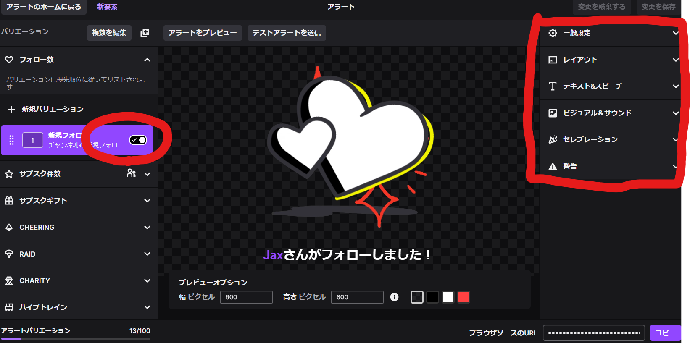Click the gift icon for サブスクギフト
690x343 pixels.
coord(9,201)
